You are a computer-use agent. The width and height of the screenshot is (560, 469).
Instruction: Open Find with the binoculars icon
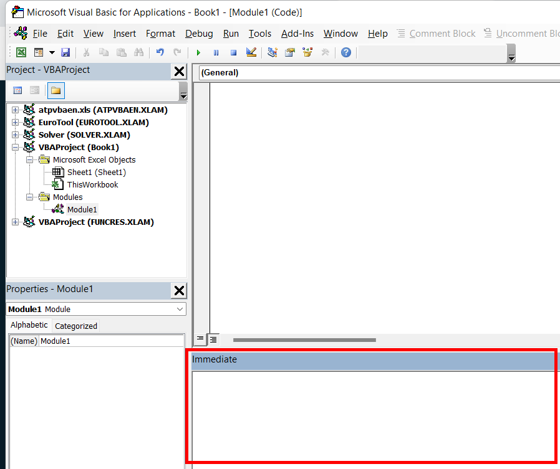tap(138, 52)
